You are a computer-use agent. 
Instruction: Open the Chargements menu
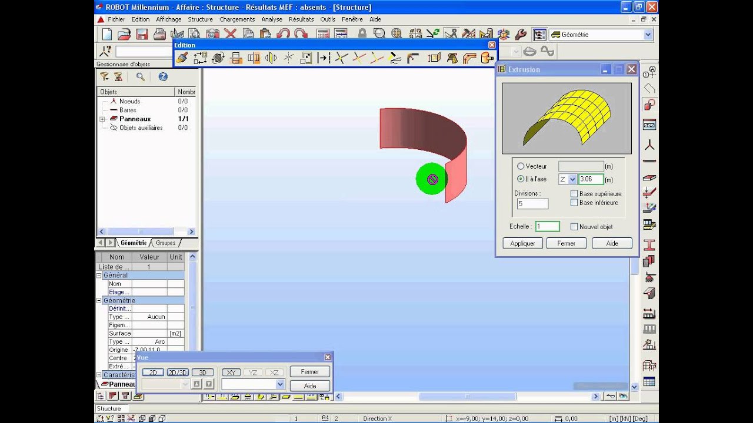pyautogui.click(x=237, y=19)
